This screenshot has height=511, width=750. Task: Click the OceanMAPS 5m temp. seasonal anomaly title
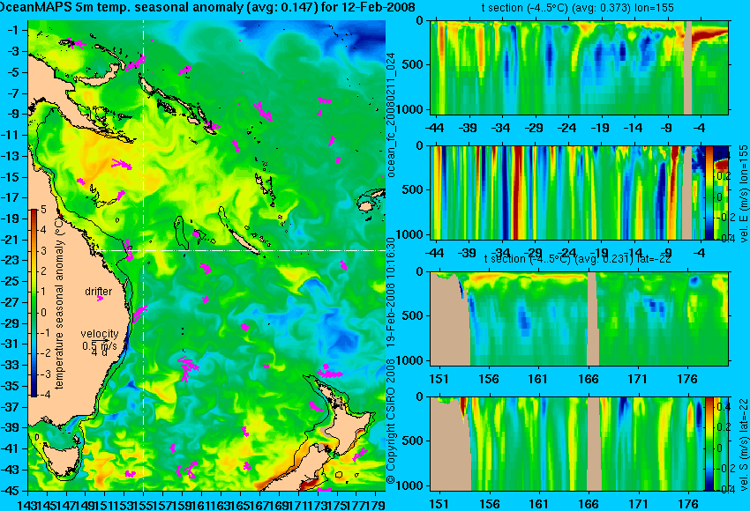pyautogui.click(x=207, y=7)
